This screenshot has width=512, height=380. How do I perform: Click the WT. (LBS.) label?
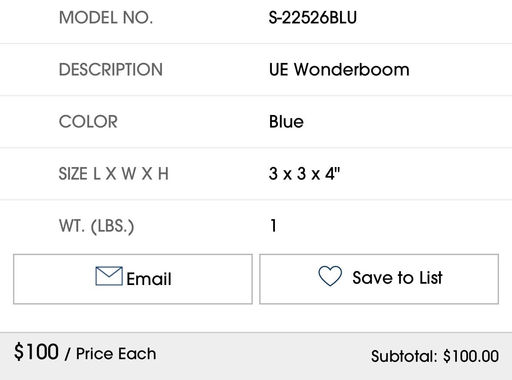pos(97,226)
